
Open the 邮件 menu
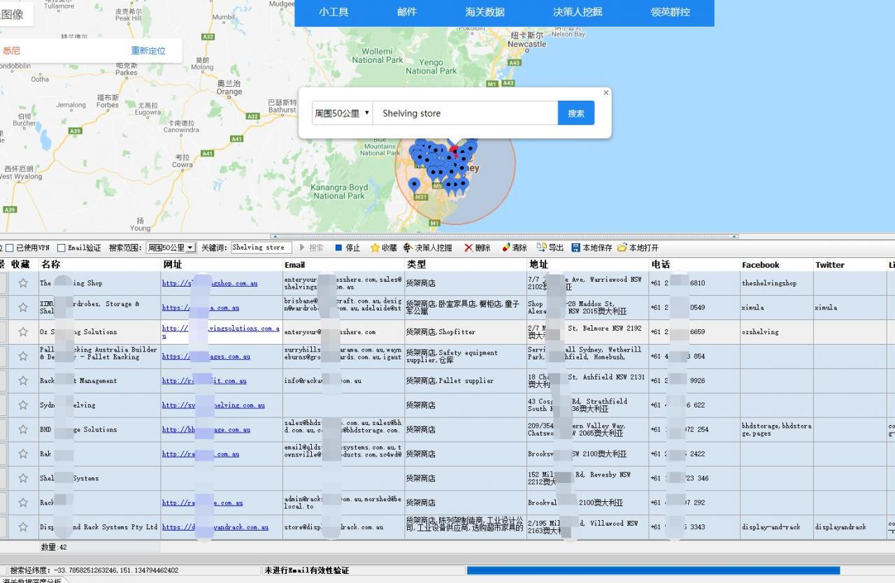pos(407,12)
